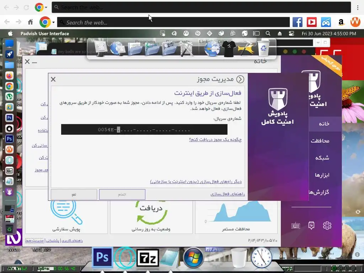
Task: Open Control Center toggles icon in menu bar
Action: coord(291,33)
